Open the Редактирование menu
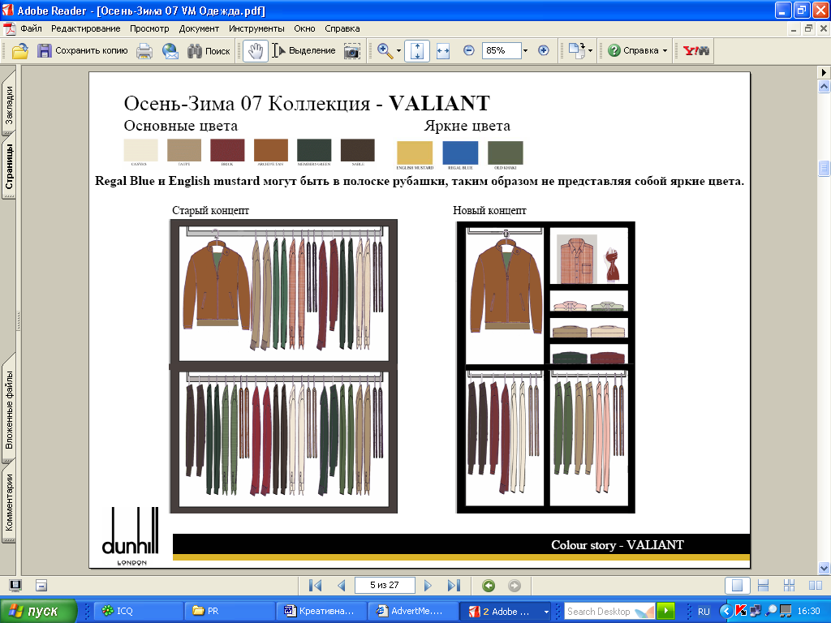Image resolution: width=831 pixels, height=623 pixels. click(85, 28)
